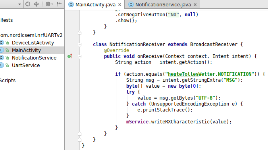This screenshot has height=150, width=268.
Task: Select NotificationService in the project tree
Action: (x=34, y=58)
